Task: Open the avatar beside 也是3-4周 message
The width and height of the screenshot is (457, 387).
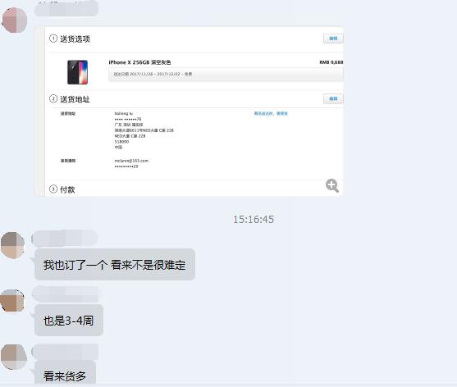Action: 12,301
